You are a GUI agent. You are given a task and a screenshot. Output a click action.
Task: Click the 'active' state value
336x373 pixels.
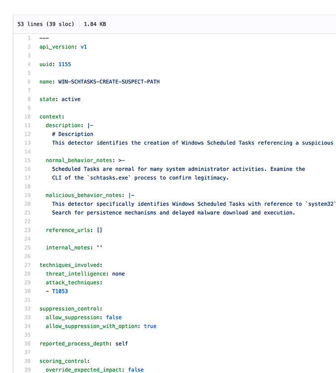(x=71, y=99)
